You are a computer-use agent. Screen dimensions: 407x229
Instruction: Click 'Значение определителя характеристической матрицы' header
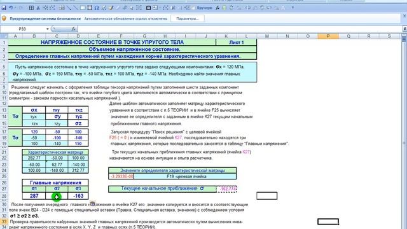coord(172,170)
